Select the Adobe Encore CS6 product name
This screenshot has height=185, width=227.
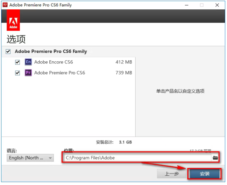(x=54, y=62)
